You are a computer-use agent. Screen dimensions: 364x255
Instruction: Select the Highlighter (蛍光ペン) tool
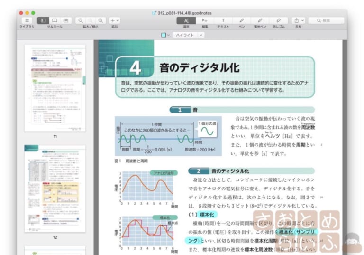pyautogui.click(x=260, y=20)
